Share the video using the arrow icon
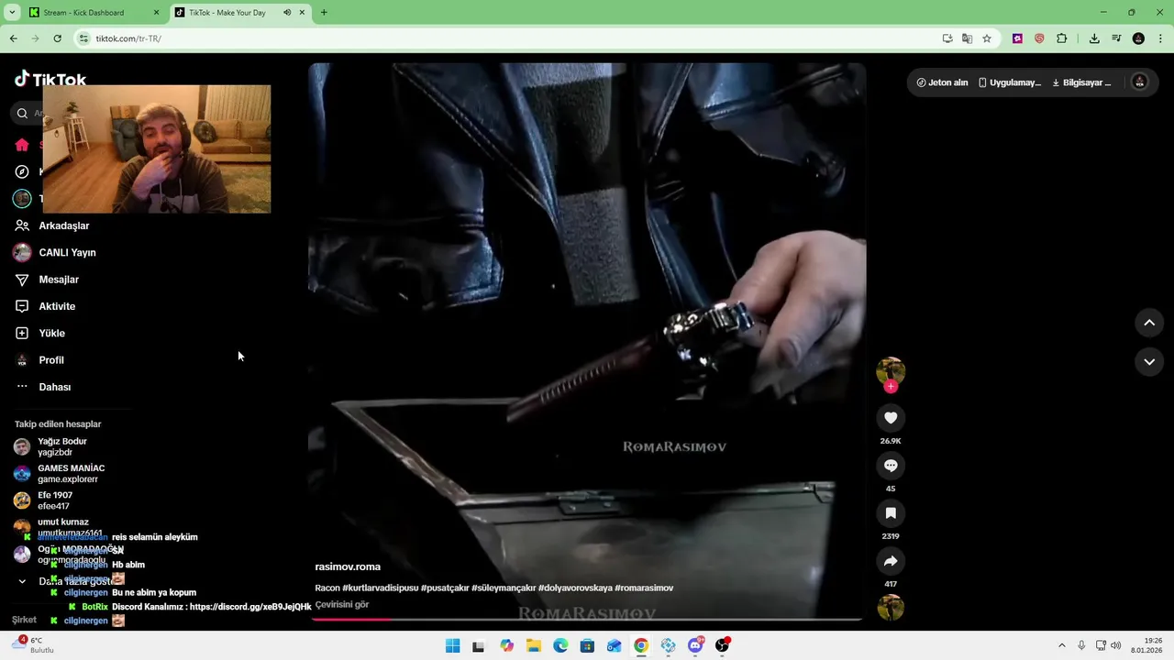Image resolution: width=1174 pixels, height=660 pixels. click(891, 561)
